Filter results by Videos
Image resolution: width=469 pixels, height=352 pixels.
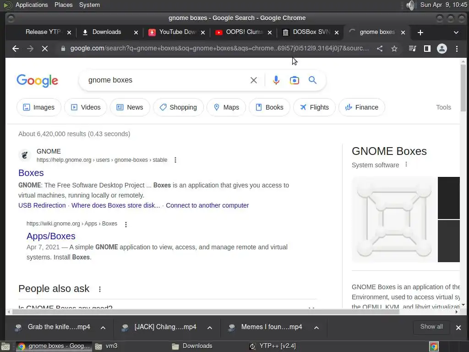tap(86, 107)
